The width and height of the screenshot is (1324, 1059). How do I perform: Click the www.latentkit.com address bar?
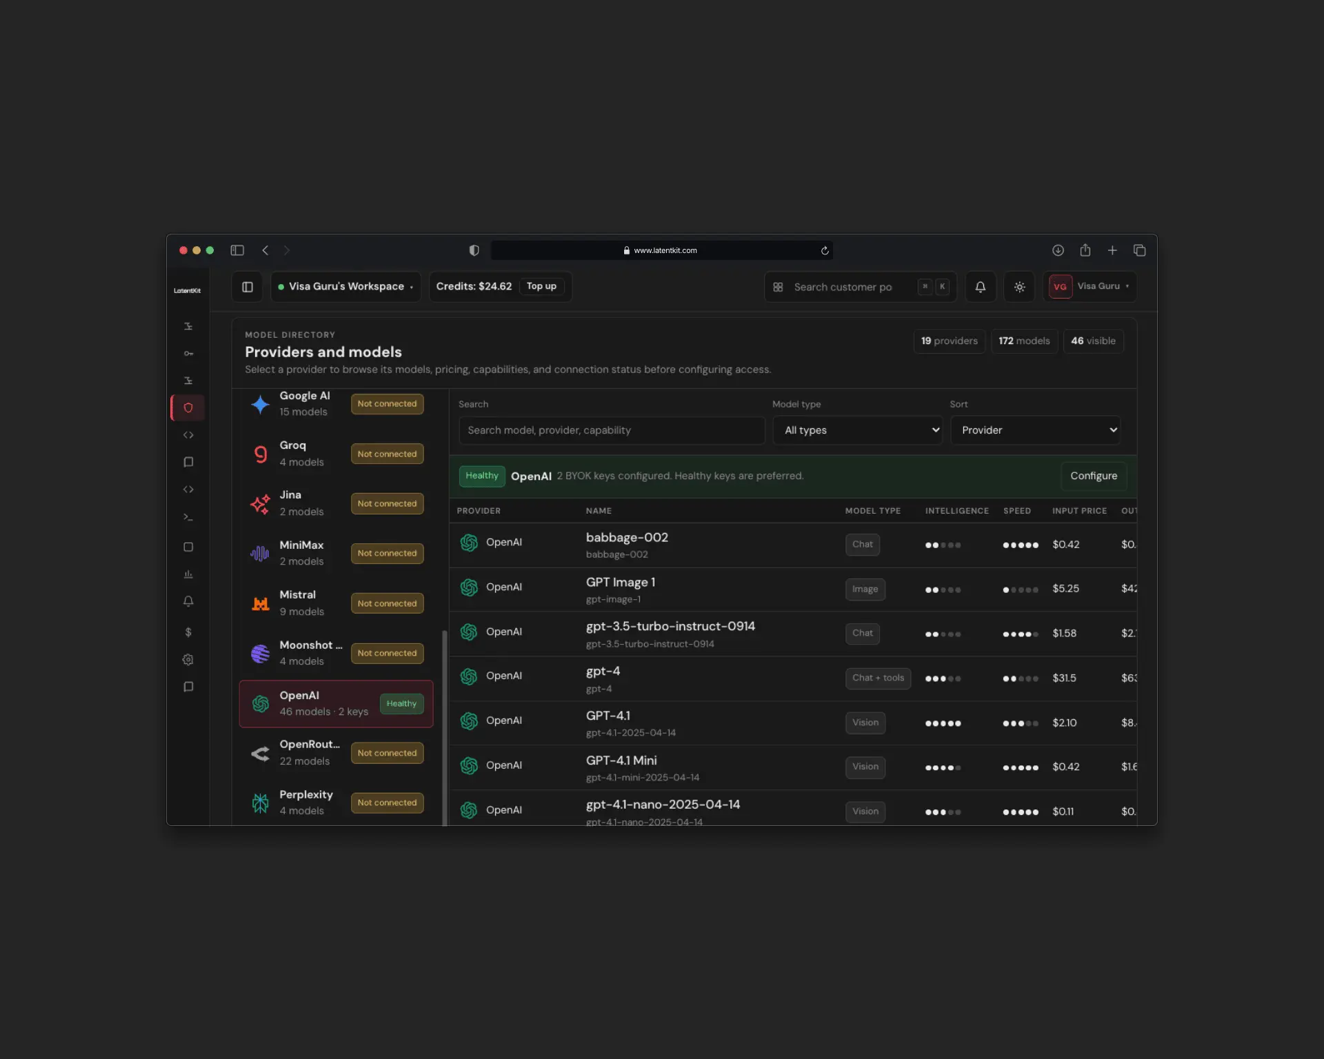click(661, 250)
